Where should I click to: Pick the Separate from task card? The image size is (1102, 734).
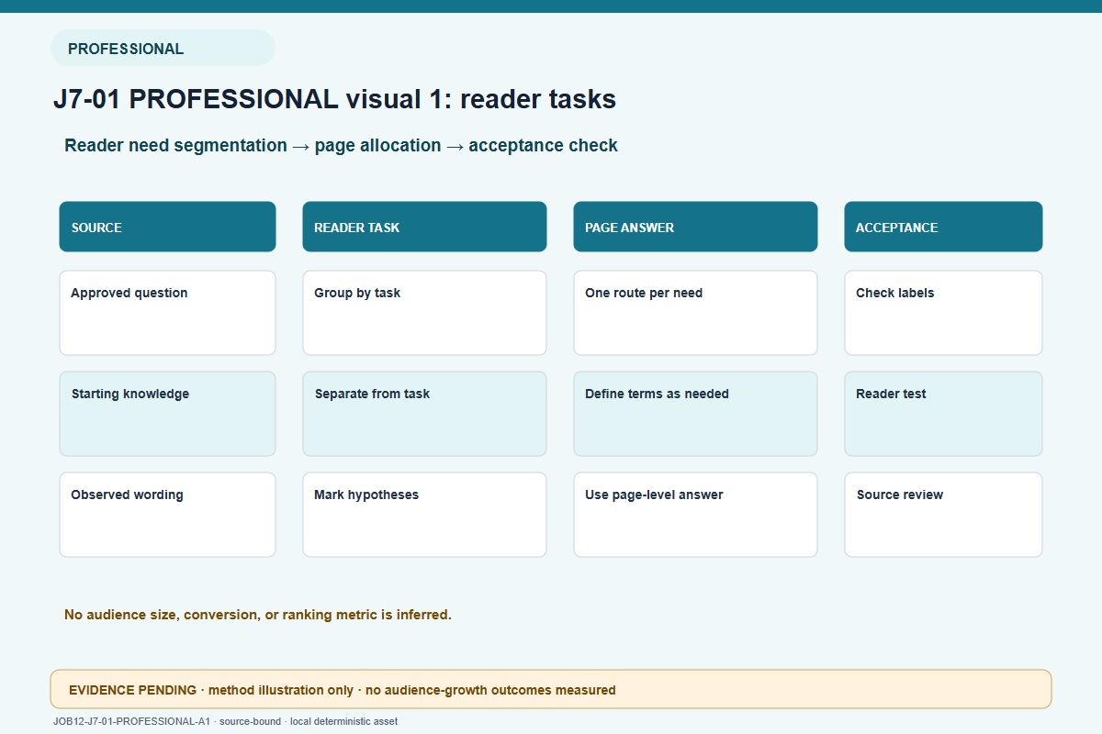(x=424, y=414)
